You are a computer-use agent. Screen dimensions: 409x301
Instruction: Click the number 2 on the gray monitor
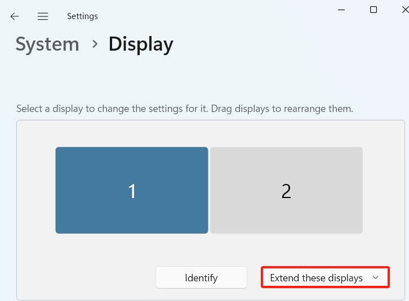286,192
